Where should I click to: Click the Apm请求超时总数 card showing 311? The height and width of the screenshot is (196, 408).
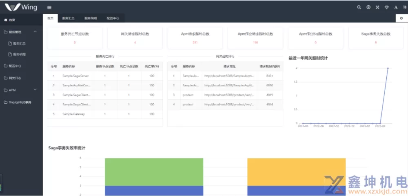coord(195,38)
